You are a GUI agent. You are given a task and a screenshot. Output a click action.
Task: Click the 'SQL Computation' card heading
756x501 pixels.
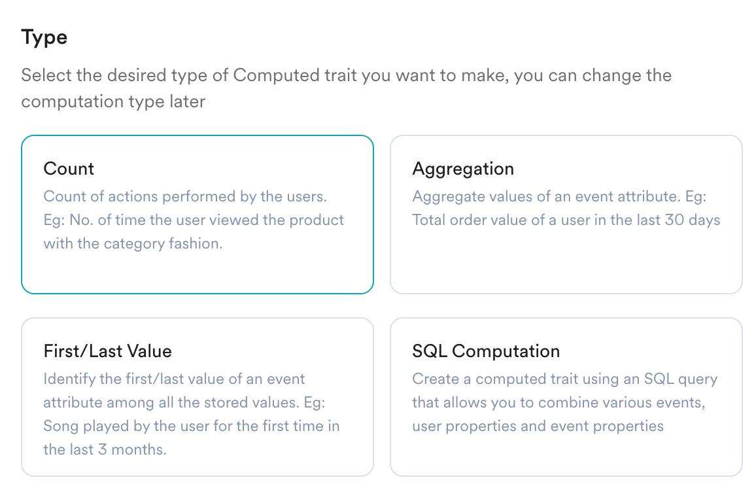tap(486, 351)
